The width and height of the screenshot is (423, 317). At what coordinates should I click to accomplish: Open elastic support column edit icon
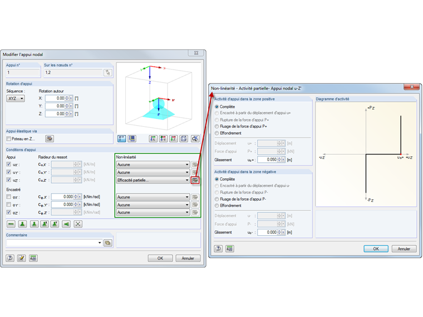pos(50,139)
